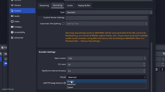Open the Audio settings category in sidebar
Screen dimensions: 165x92
(22, 16)
